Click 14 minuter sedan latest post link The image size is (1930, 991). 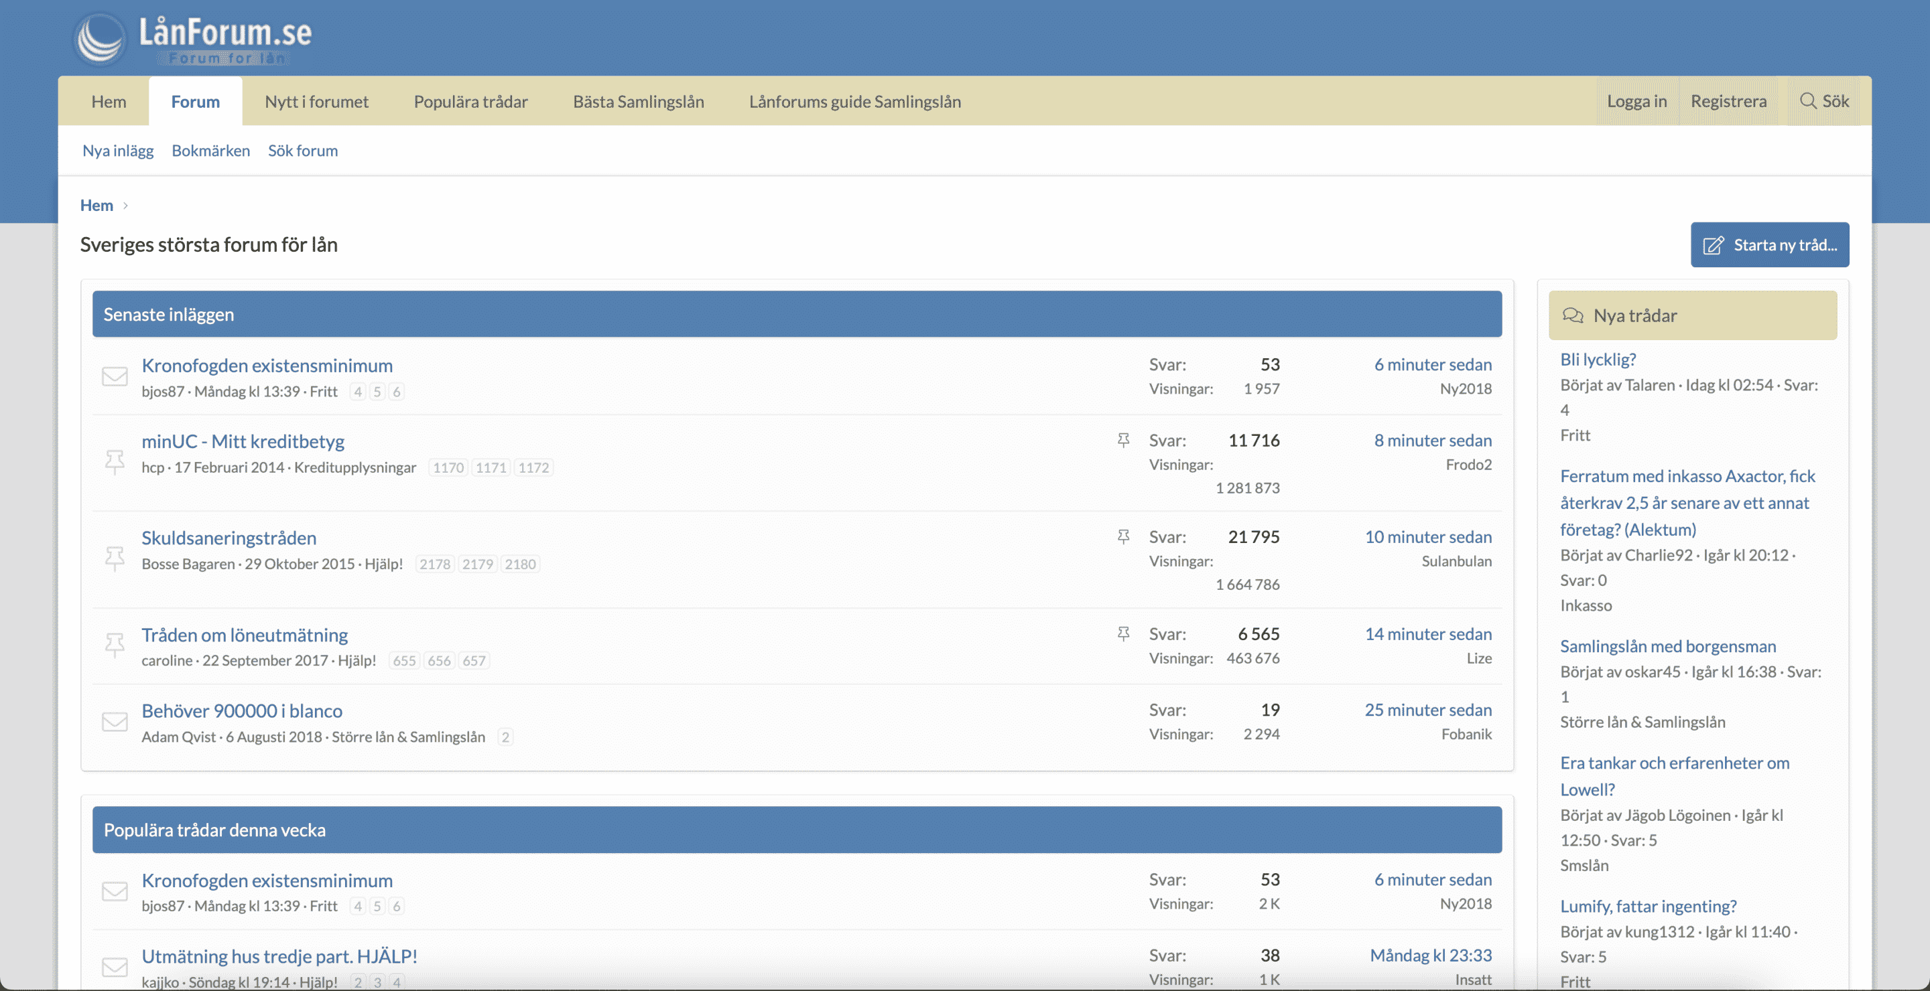point(1428,634)
